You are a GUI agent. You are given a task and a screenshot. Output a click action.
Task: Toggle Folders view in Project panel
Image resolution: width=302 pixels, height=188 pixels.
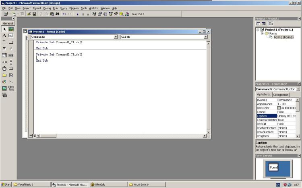click(x=271, y=24)
